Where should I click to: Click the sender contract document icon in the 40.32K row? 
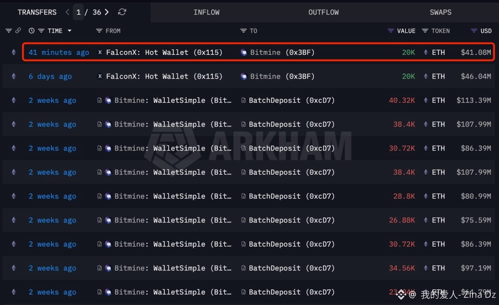coord(99,100)
